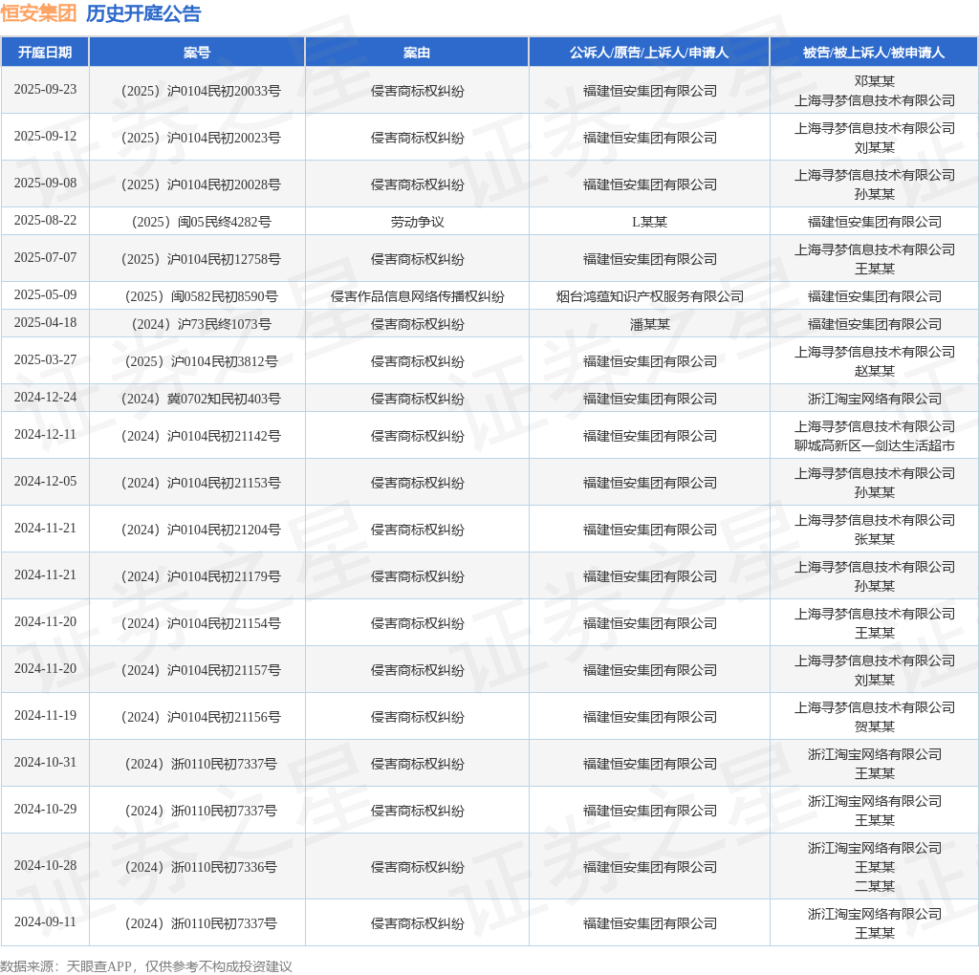Select case number 沪0104民初21157号
Screen dimensions: 979x975
201,670
